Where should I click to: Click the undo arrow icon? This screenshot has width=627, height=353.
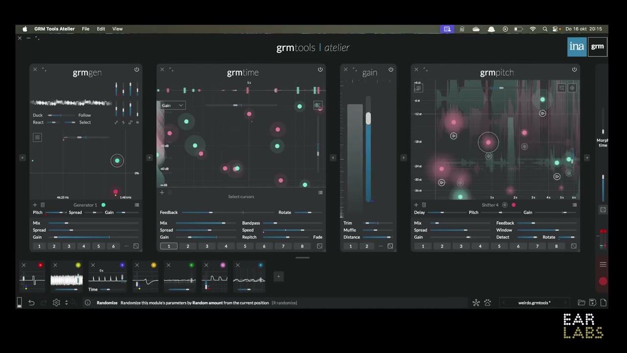[31, 303]
